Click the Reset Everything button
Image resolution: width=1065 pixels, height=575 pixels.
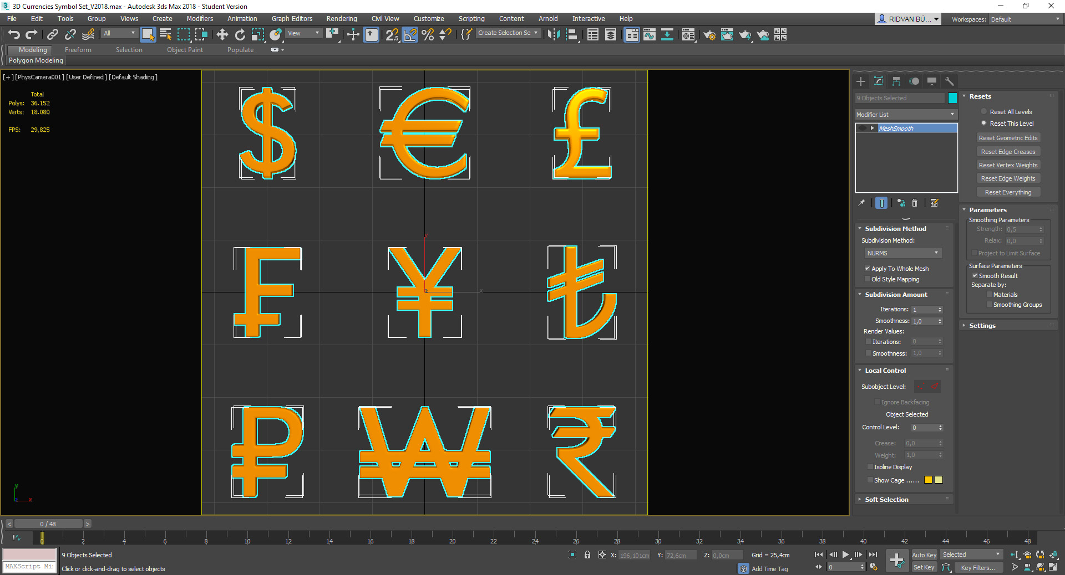pos(1008,192)
